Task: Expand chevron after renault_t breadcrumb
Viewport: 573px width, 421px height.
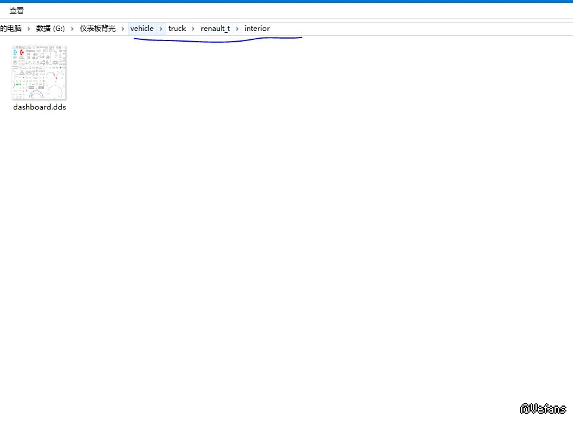Action: (x=237, y=29)
